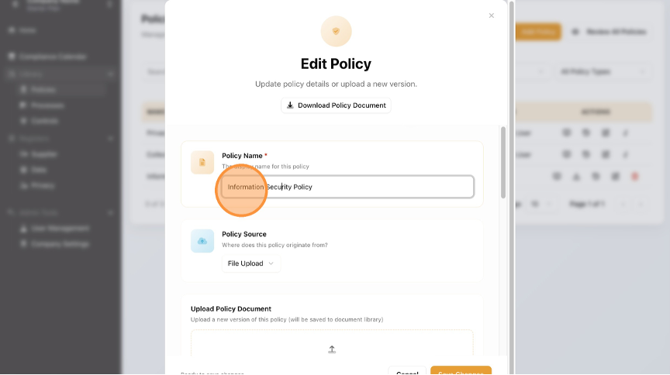
Task: Close the Edit Policy dialog with the X
Action: [x=491, y=15]
